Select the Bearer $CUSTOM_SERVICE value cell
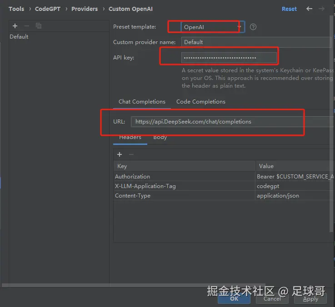 point(295,177)
